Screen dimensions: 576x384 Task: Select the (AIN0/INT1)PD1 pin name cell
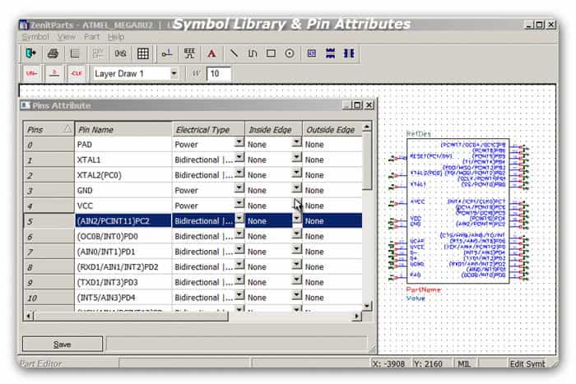tap(123, 252)
